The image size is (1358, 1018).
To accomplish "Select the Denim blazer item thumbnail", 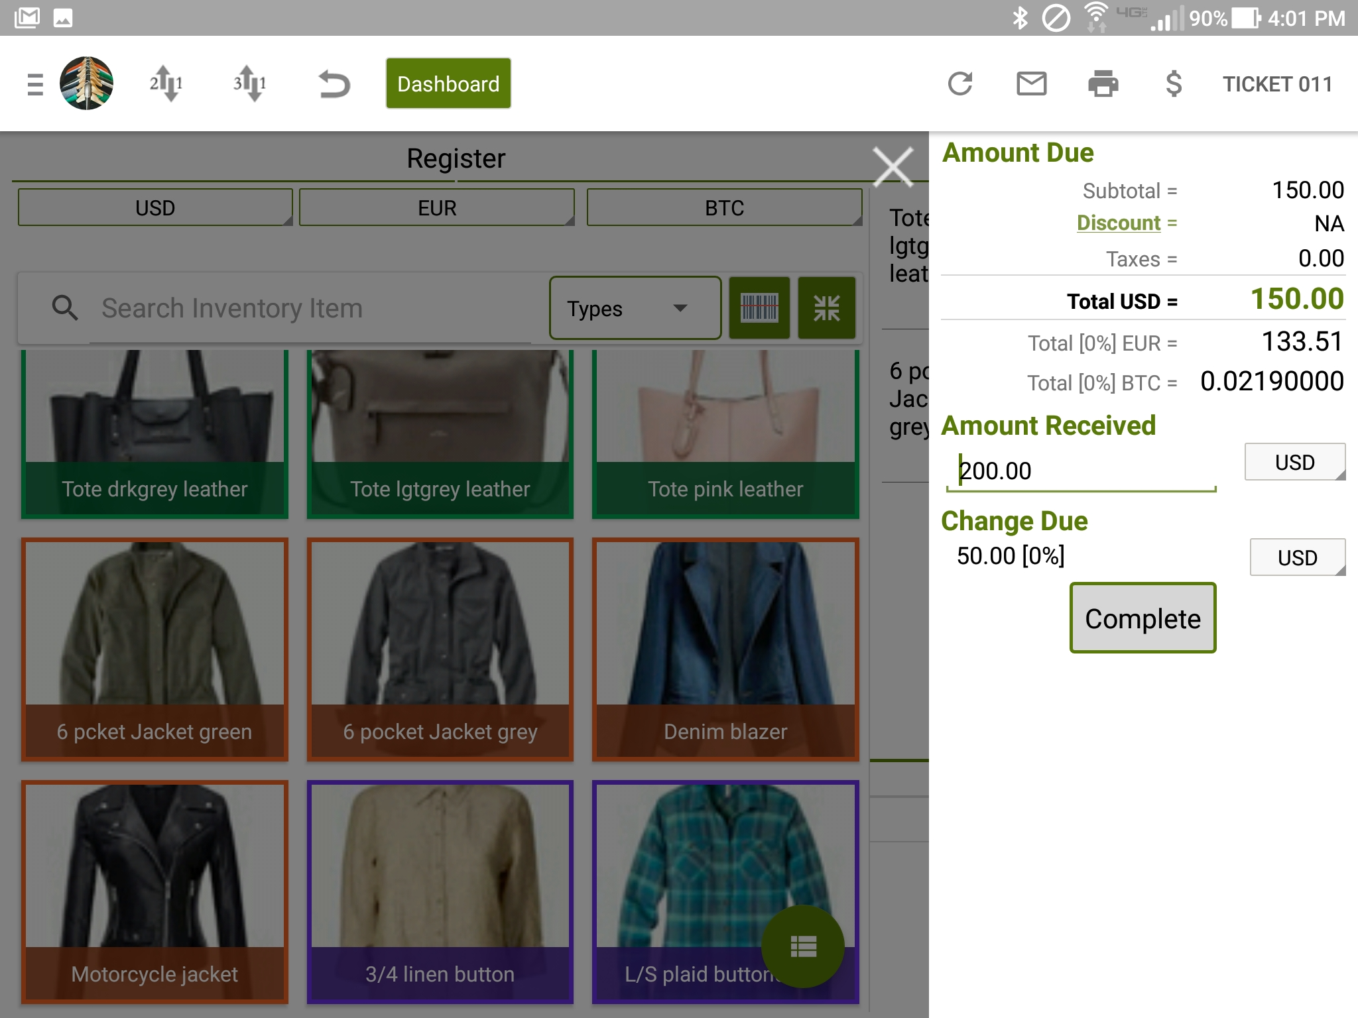I will pyautogui.click(x=725, y=649).
